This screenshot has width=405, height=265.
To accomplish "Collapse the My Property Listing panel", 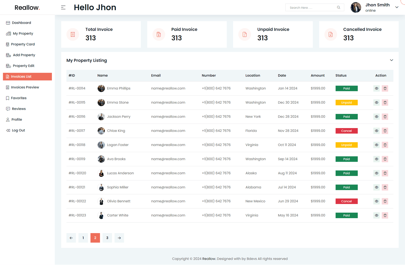I will (391, 60).
